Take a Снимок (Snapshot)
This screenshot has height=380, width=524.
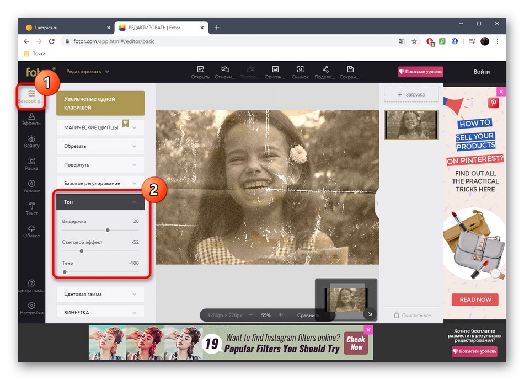[x=300, y=72]
